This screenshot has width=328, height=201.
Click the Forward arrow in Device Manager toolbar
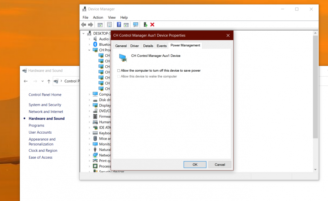pyautogui.click(x=91, y=25)
